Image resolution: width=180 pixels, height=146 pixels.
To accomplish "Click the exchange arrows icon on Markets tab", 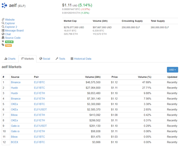I will pos(22,59).
